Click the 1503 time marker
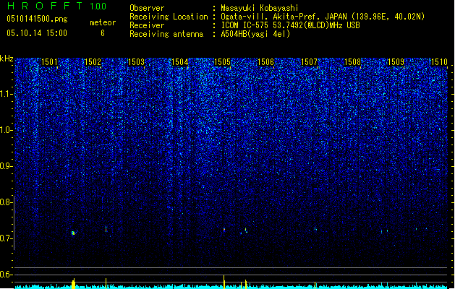Screen dimensions: 455x289 (x=136, y=62)
